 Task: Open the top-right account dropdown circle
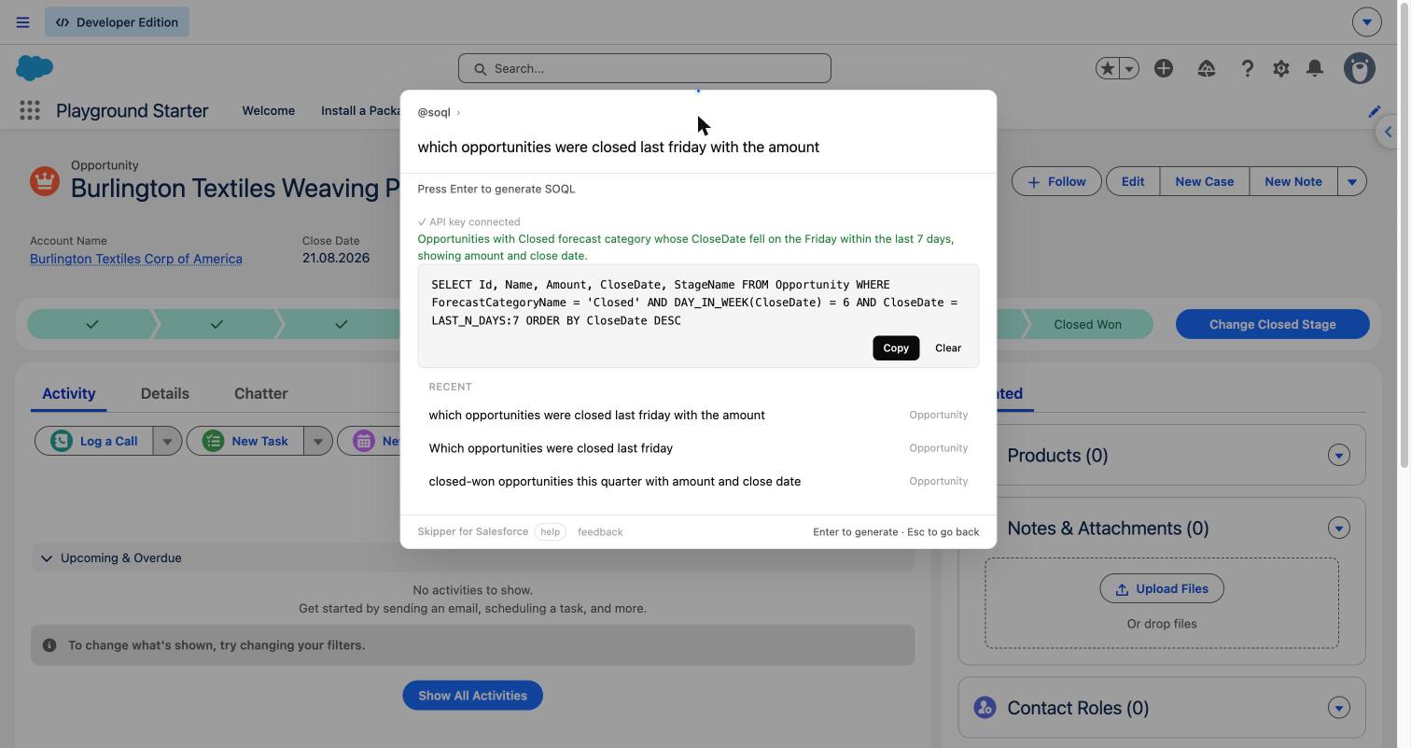[1367, 22]
